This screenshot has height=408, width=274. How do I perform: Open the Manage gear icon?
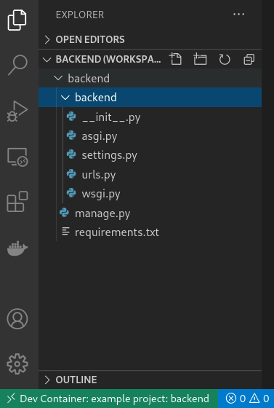pyautogui.click(x=17, y=364)
